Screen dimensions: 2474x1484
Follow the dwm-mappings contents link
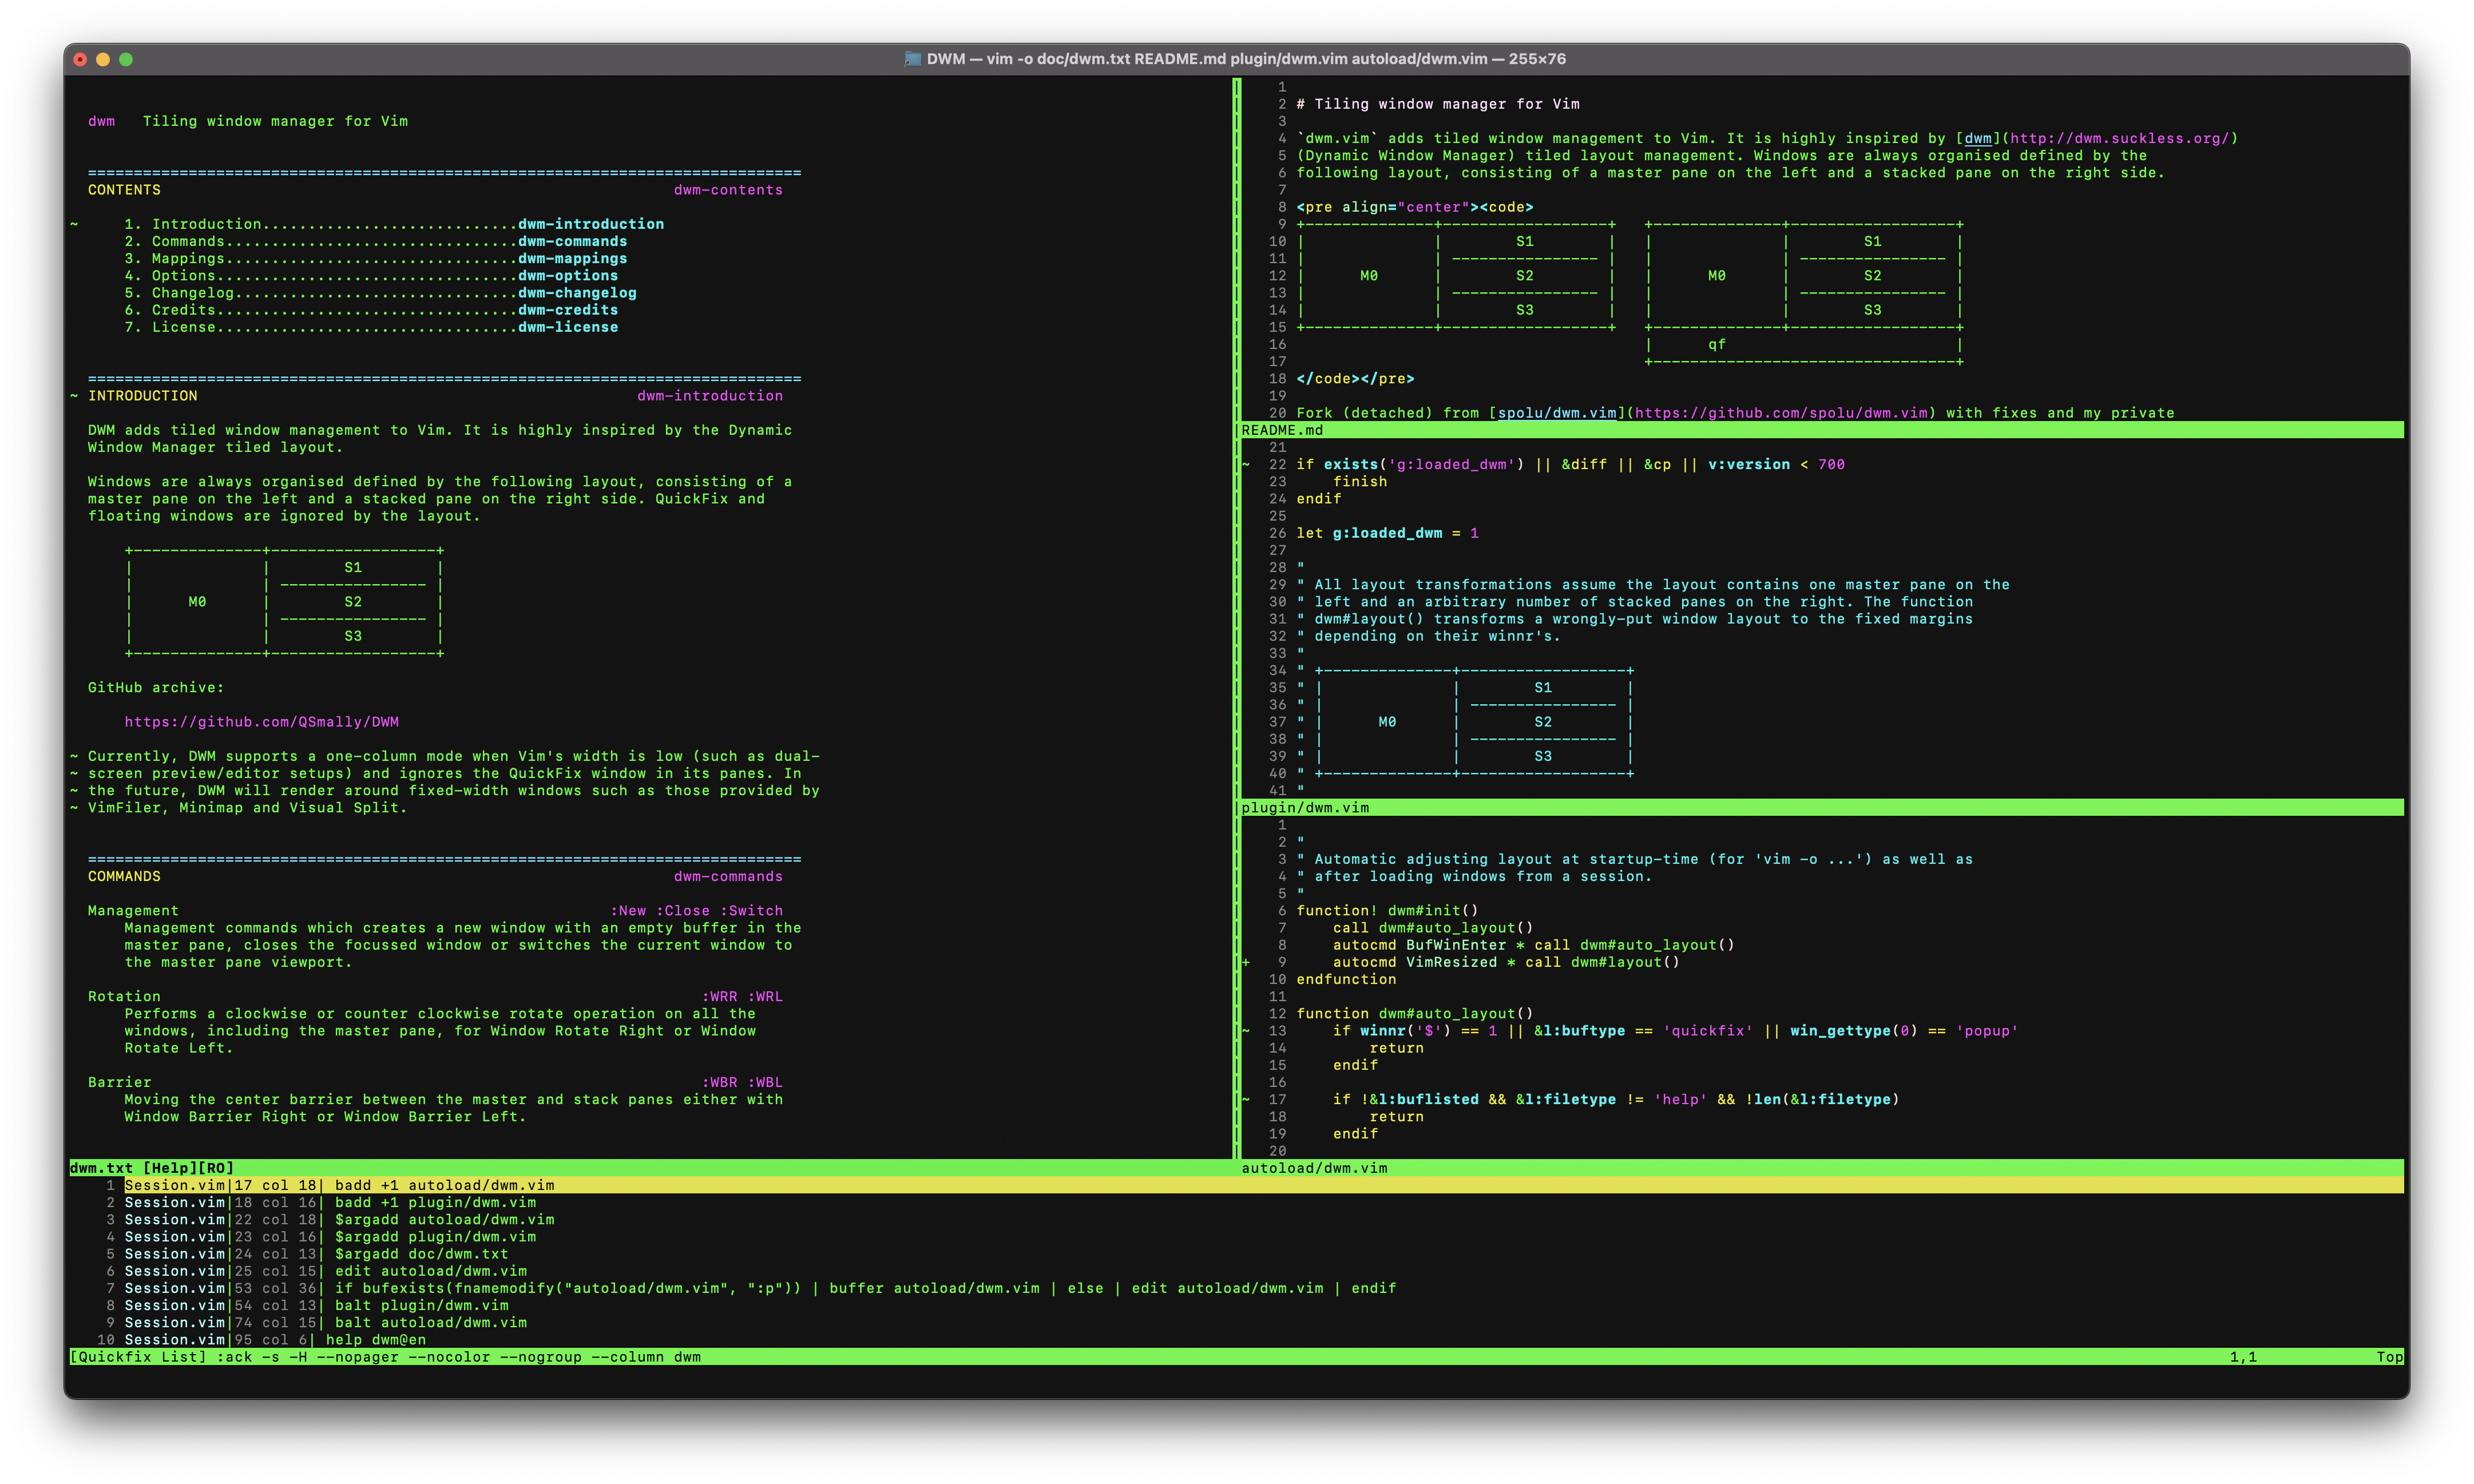tap(572, 258)
